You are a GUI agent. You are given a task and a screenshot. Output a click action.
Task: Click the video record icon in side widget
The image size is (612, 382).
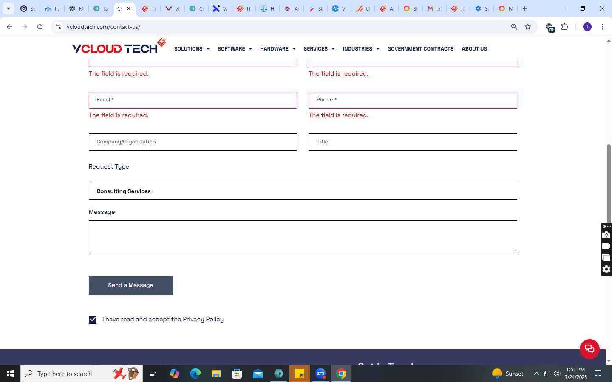tap(606, 246)
